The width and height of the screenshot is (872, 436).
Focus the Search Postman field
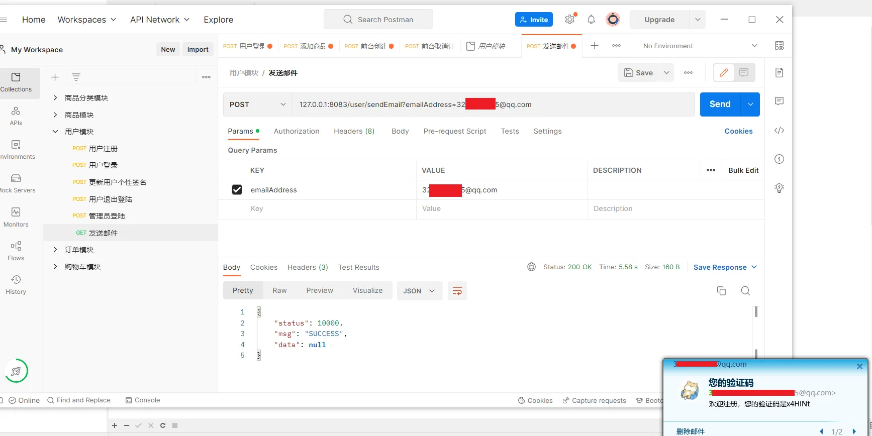pyautogui.click(x=378, y=20)
